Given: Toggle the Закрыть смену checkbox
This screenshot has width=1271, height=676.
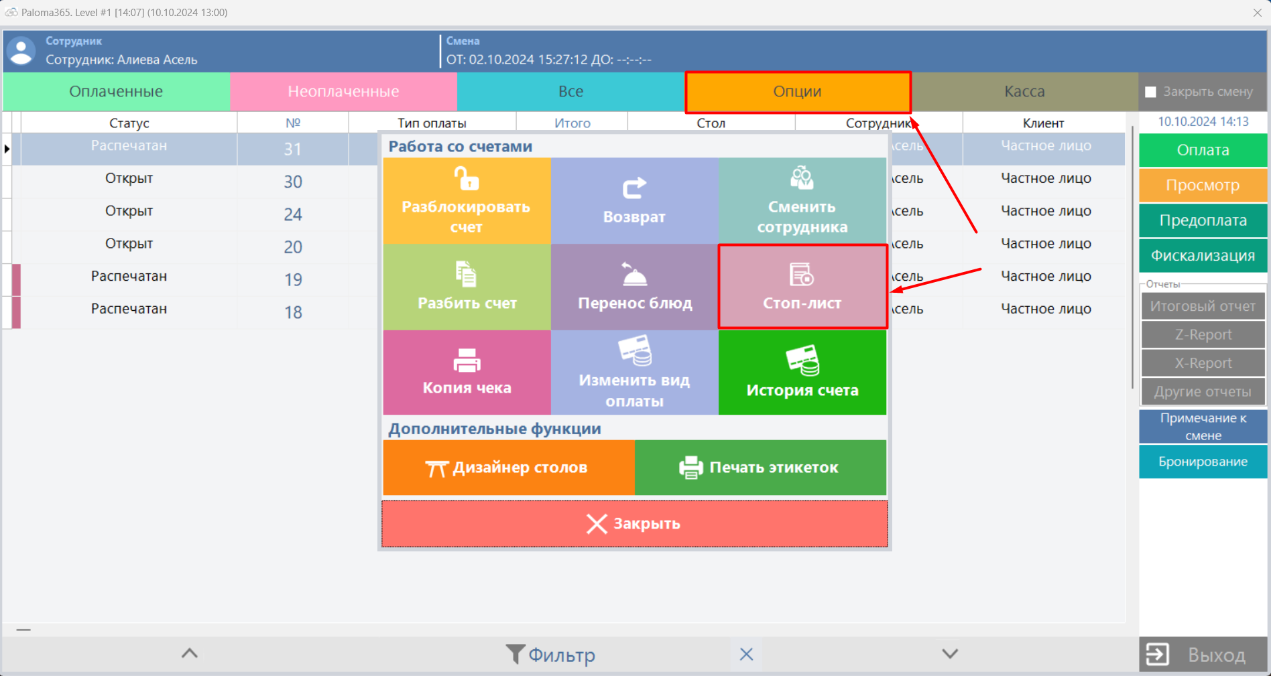Looking at the screenshot, I should [1150, 92].
